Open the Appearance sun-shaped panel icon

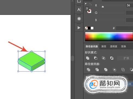coord(79,19)
